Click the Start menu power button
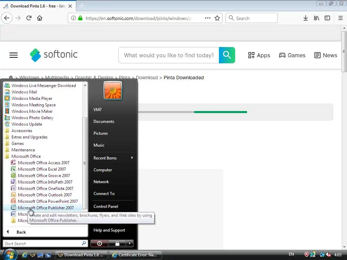 tap(99, 243)
